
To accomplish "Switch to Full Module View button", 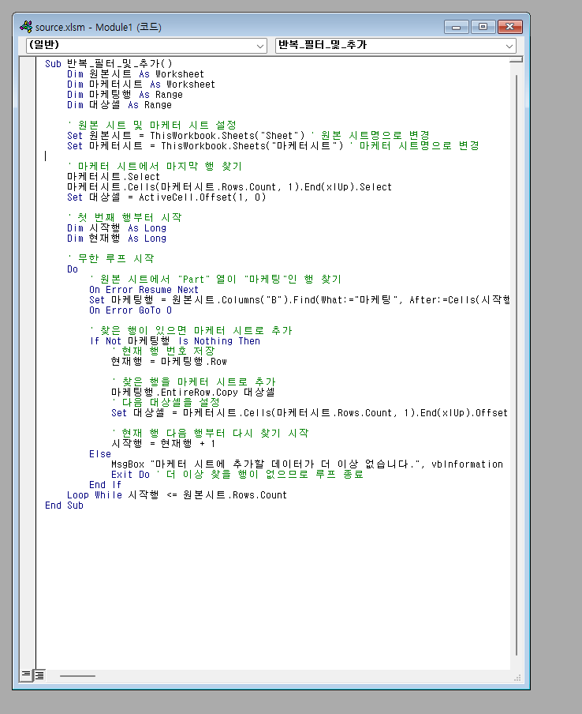I will click(39, 675).
